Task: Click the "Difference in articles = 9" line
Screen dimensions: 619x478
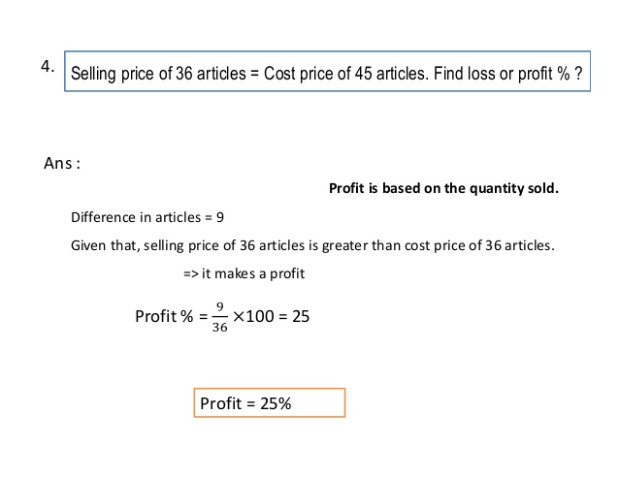Action: (147, 216)
